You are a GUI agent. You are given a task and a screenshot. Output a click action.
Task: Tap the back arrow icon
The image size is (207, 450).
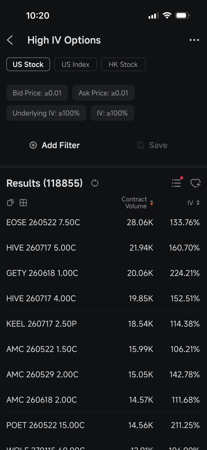click(x=10, y=40)
